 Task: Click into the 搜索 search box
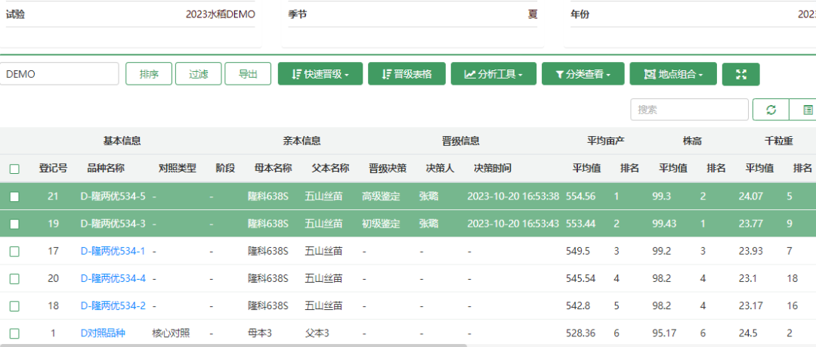(690, 110)
